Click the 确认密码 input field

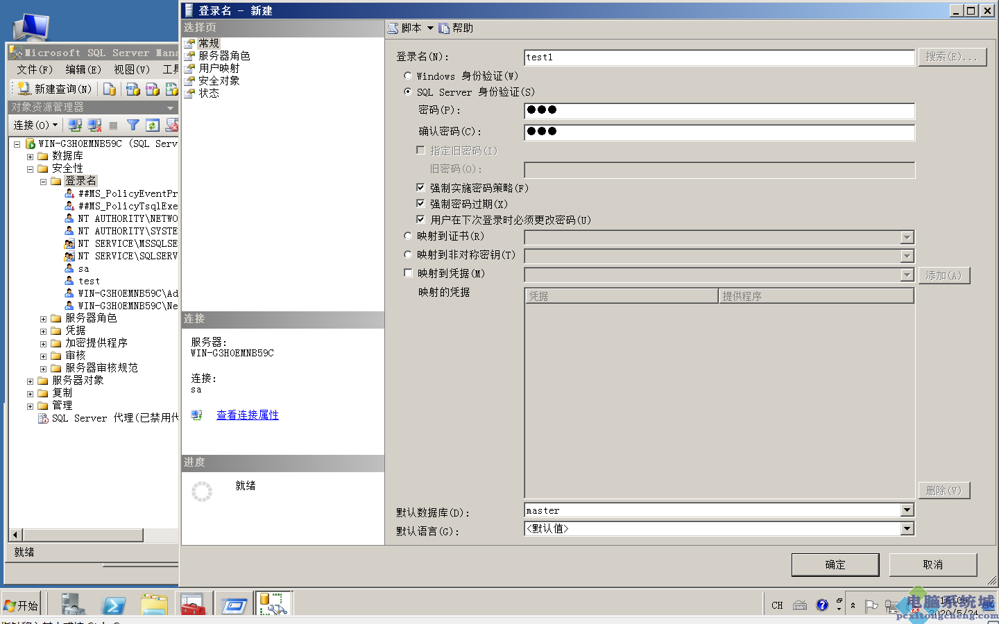click(x=719, y=132)
